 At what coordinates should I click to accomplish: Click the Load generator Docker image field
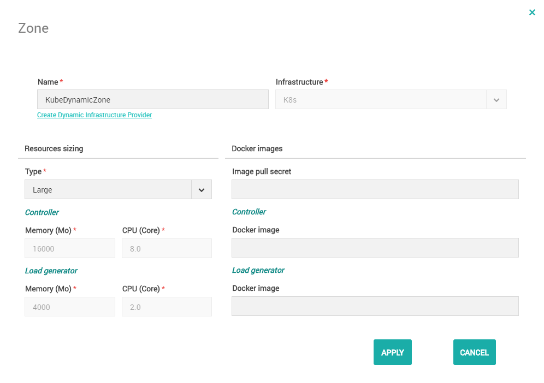click(x=375, y=306)
